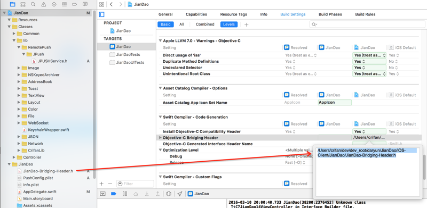
Task: Open the Test navigator diamond icon
Action: pyautogui.click(x=54, y=4)
